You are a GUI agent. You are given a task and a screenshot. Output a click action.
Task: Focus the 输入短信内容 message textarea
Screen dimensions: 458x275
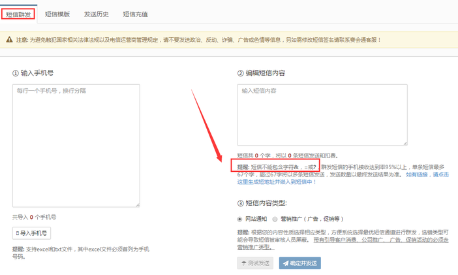click(x=322, y=115)
